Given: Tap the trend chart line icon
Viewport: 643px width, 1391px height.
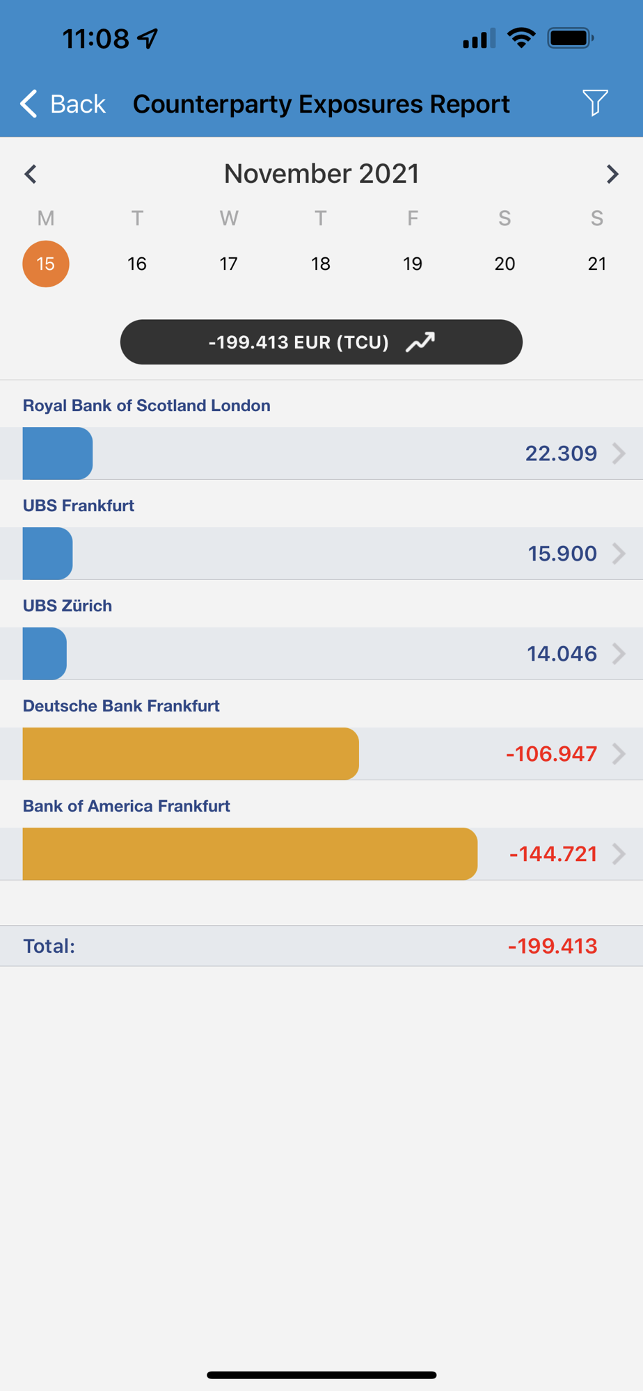Looking at the screenshot, I should 420,342.
